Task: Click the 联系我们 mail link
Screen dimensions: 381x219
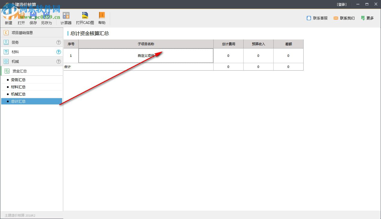Action: pos(344,18)
